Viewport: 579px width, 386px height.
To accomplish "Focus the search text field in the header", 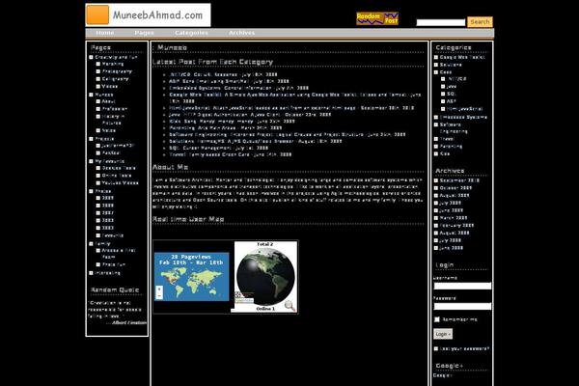I will (x=441, y=22).
